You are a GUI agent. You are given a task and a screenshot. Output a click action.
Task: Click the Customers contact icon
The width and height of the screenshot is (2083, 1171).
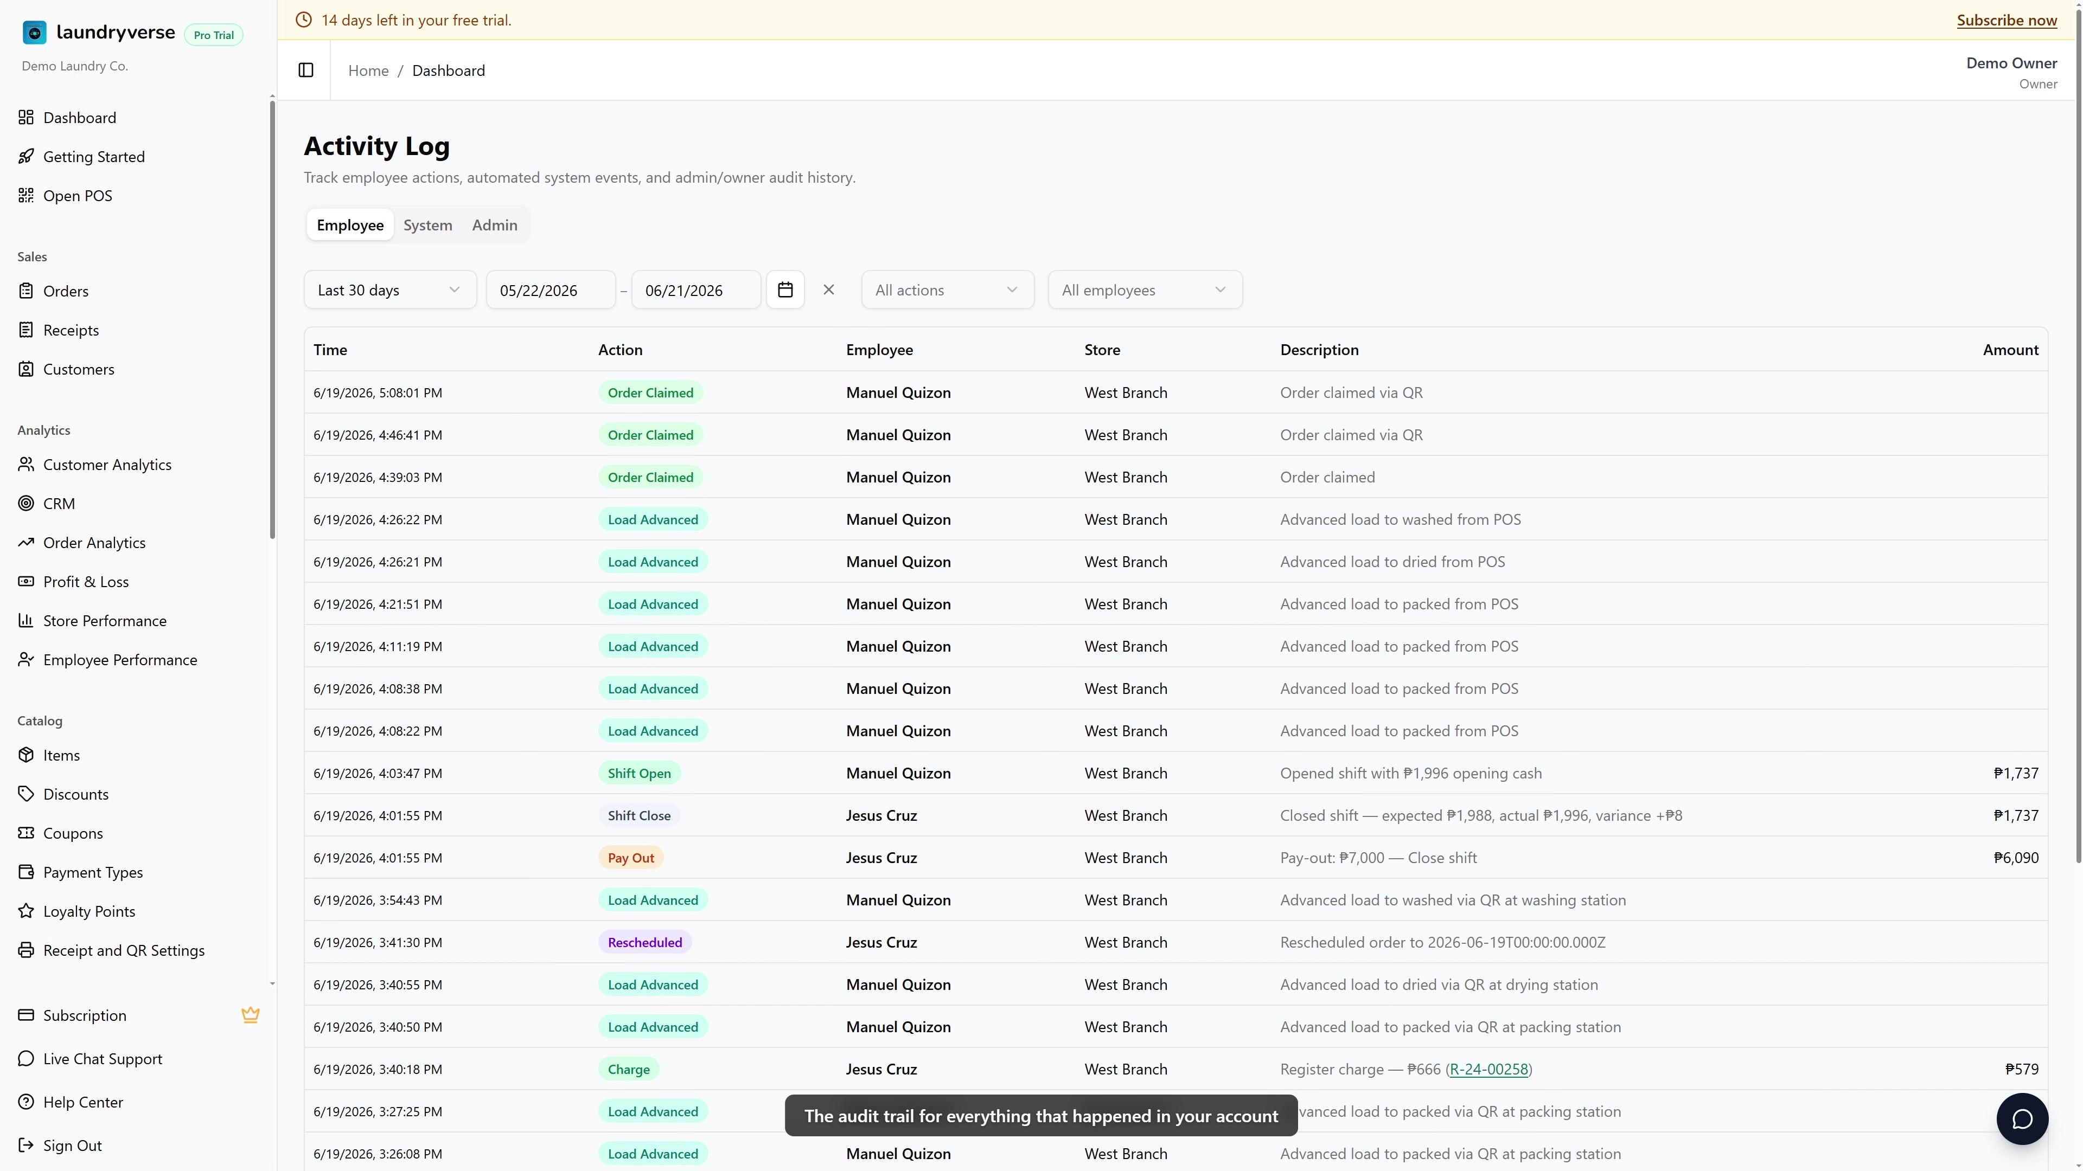click(26, 369)
